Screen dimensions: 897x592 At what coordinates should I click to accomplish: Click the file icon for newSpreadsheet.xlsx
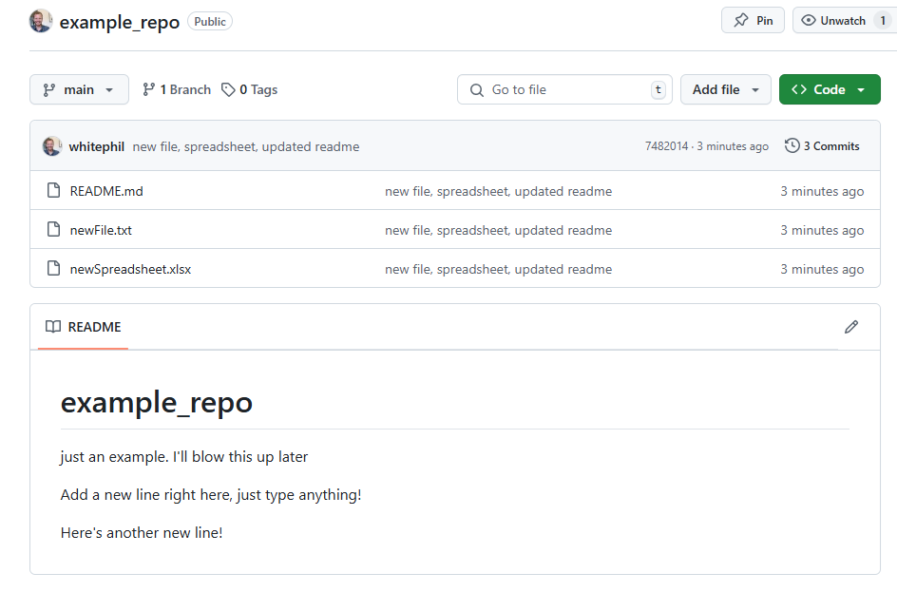53,268
